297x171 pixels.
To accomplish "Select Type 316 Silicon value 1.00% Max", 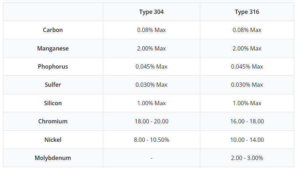I will (247, 103).
